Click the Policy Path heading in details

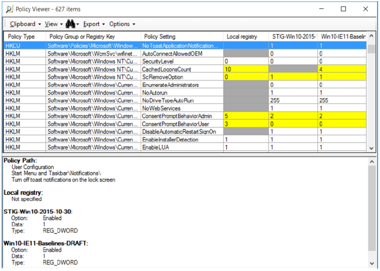(20, 161)
